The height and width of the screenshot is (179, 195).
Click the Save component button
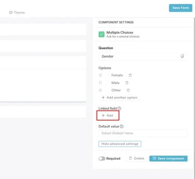[x=168, y=158]
